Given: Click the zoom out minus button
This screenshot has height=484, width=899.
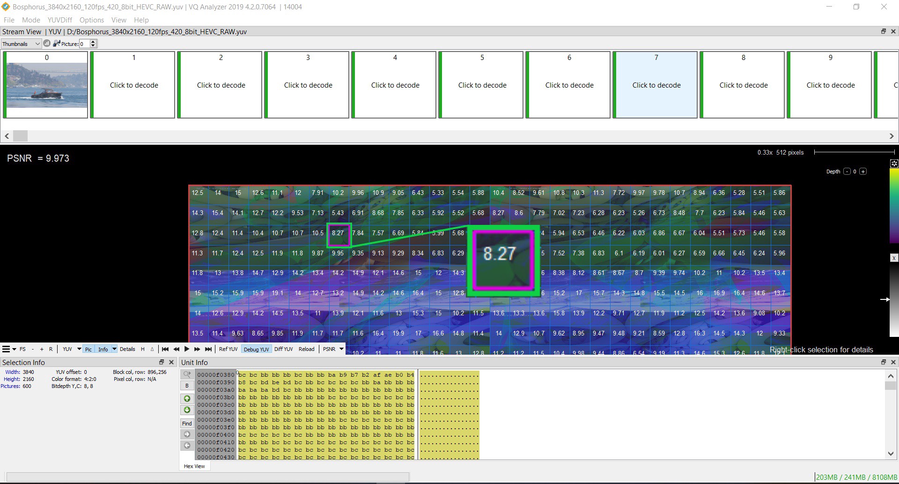Looking at the screenshot, I should click(x=32, y=349).
